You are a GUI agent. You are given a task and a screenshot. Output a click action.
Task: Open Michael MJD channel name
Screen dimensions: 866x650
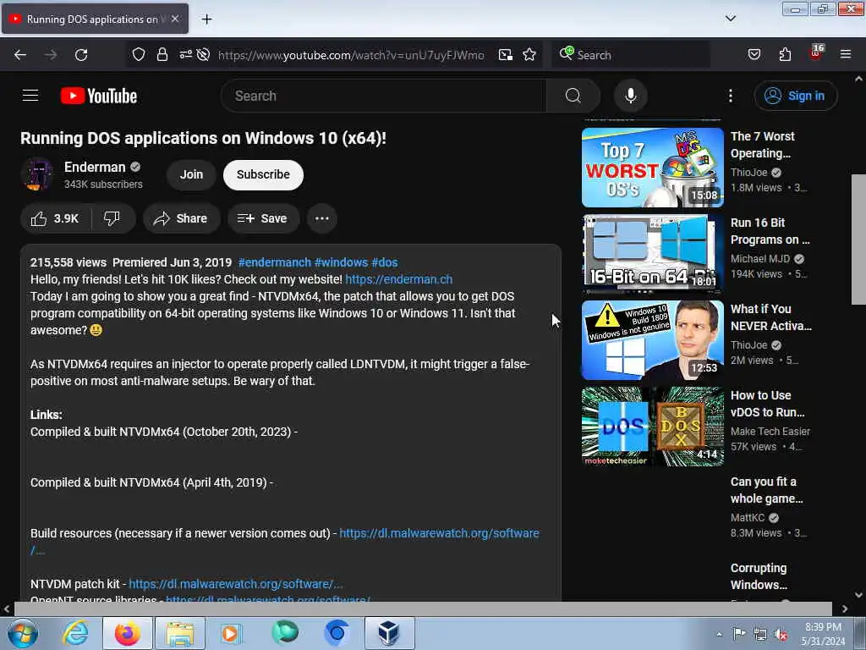[x=760, y=259]
